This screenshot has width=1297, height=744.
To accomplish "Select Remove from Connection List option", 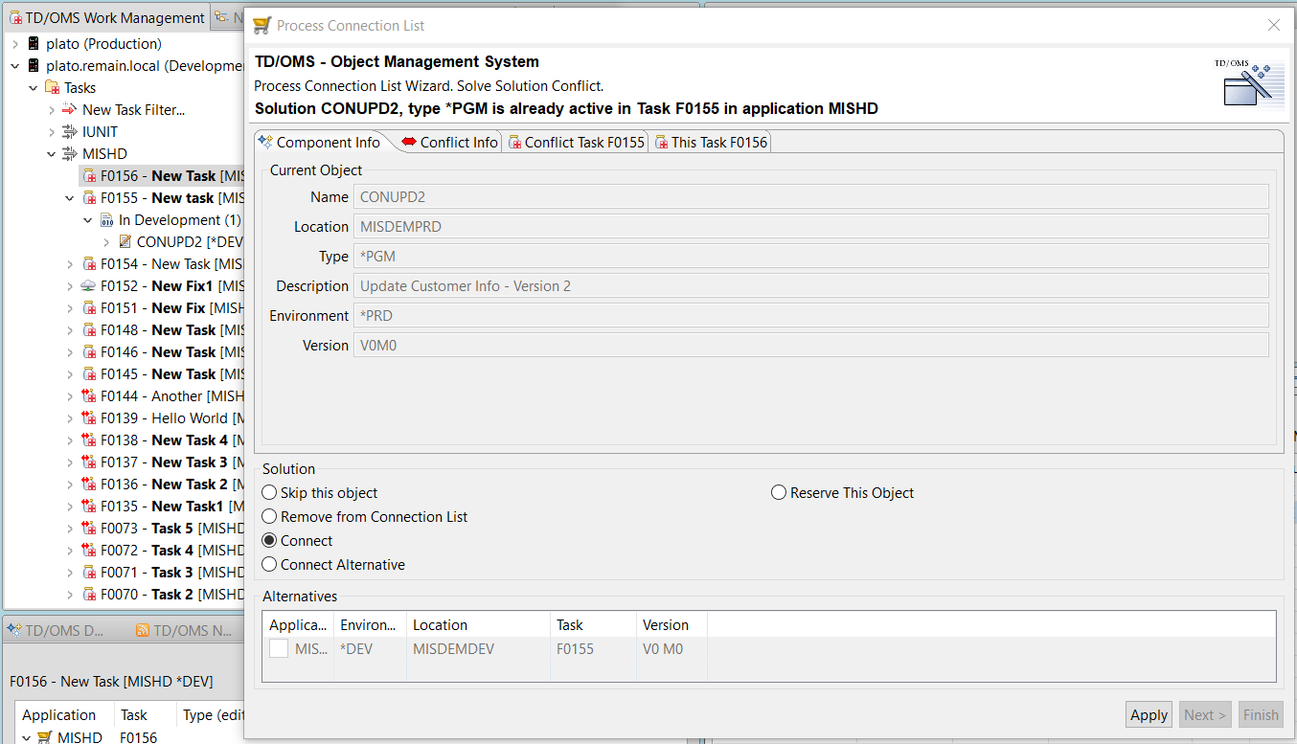I will (x=270, y=517).
